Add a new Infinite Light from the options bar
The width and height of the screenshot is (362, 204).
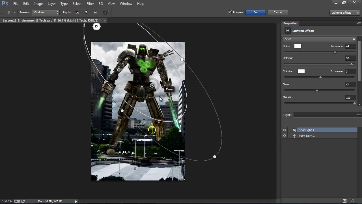[x=95, y=12]
